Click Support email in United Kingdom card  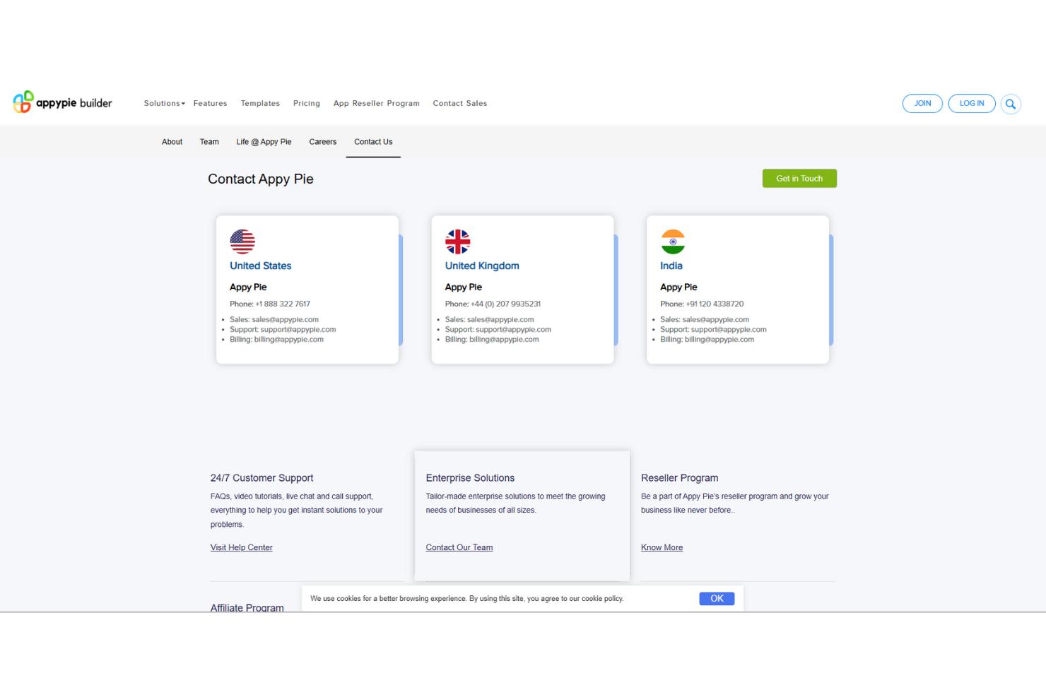click(513, 329)
